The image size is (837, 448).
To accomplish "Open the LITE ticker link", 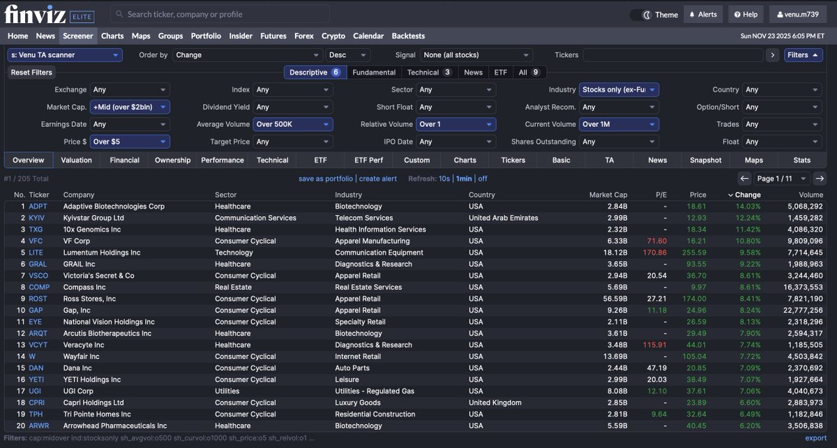I will click(x=36, y=253).
